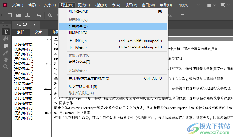Click paragraph starting 同步字体-Creative Cloud
The image size is (233, 137).
click(143, 108)
